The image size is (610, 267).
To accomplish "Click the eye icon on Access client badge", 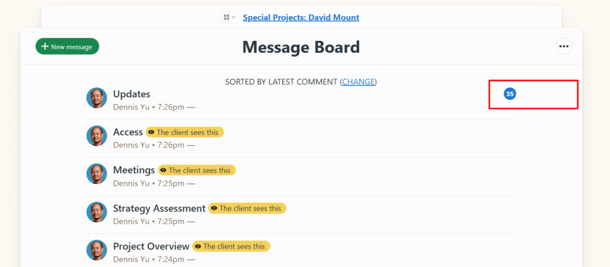I will click(x=151, y=133).
